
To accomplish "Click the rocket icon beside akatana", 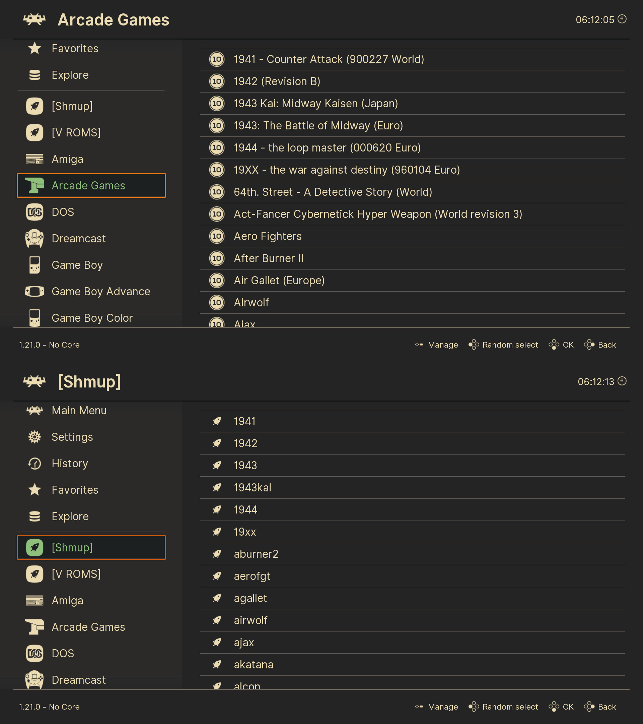I will (217, 664).
